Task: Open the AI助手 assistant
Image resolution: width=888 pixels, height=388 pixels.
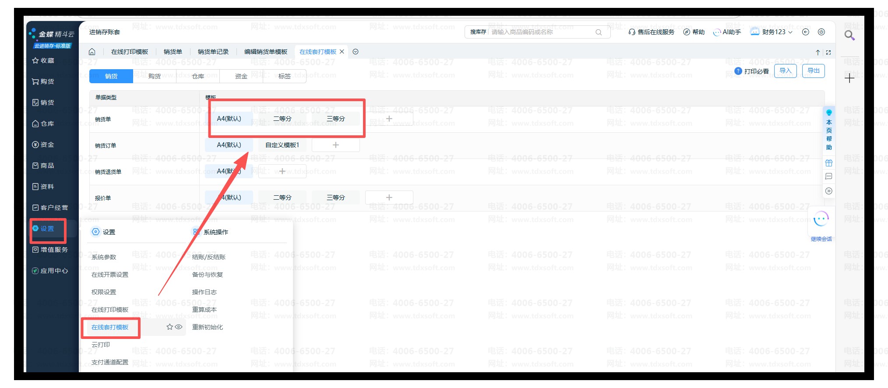Action: pos(727,32)
